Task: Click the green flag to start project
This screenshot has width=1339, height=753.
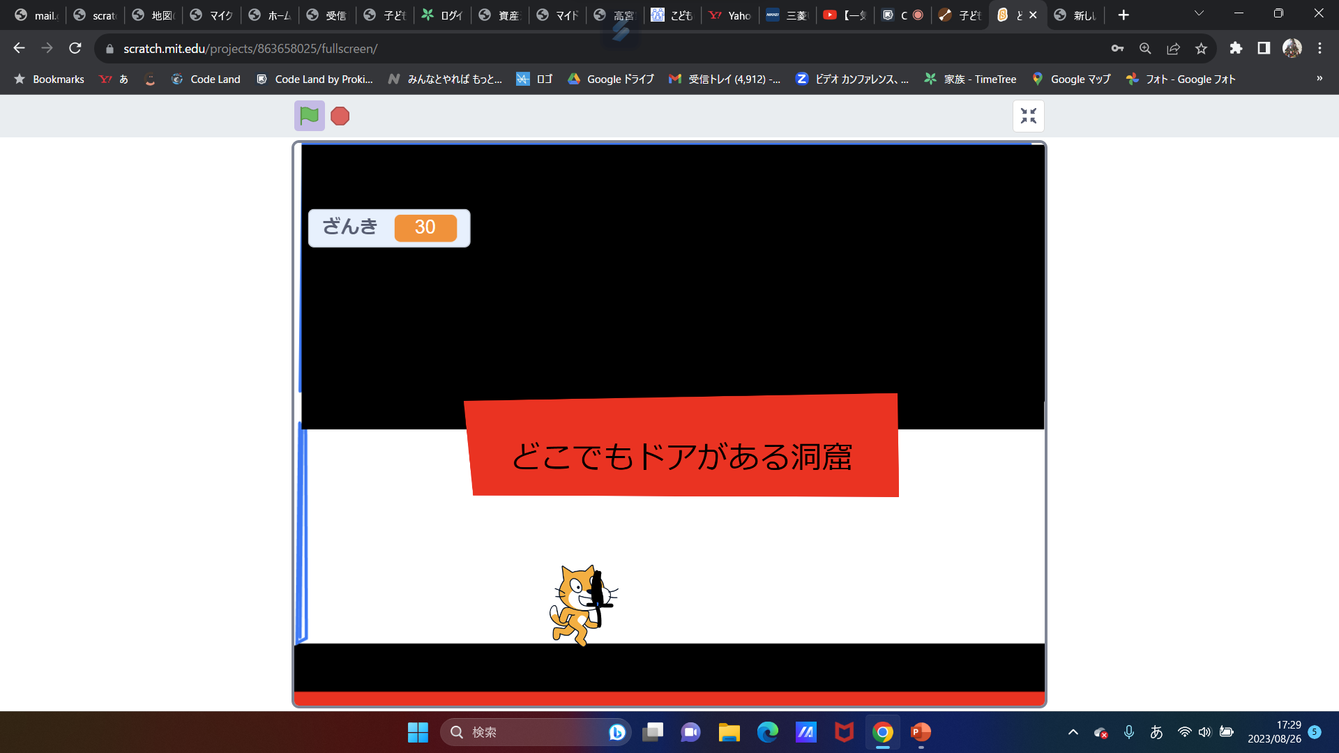Action: click(309, 116)
